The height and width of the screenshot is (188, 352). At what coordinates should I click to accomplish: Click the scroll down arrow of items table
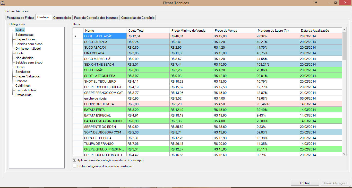345,154
